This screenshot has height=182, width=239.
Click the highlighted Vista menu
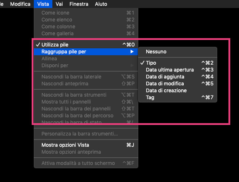tap(43, 4)
